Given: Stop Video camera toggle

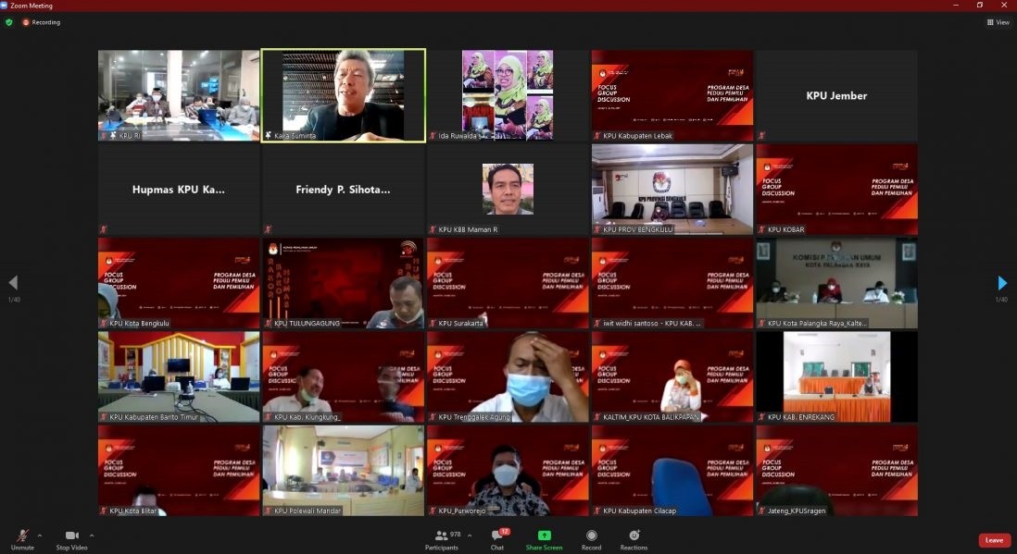Looking at the screenshot, I should coord(71,537).
